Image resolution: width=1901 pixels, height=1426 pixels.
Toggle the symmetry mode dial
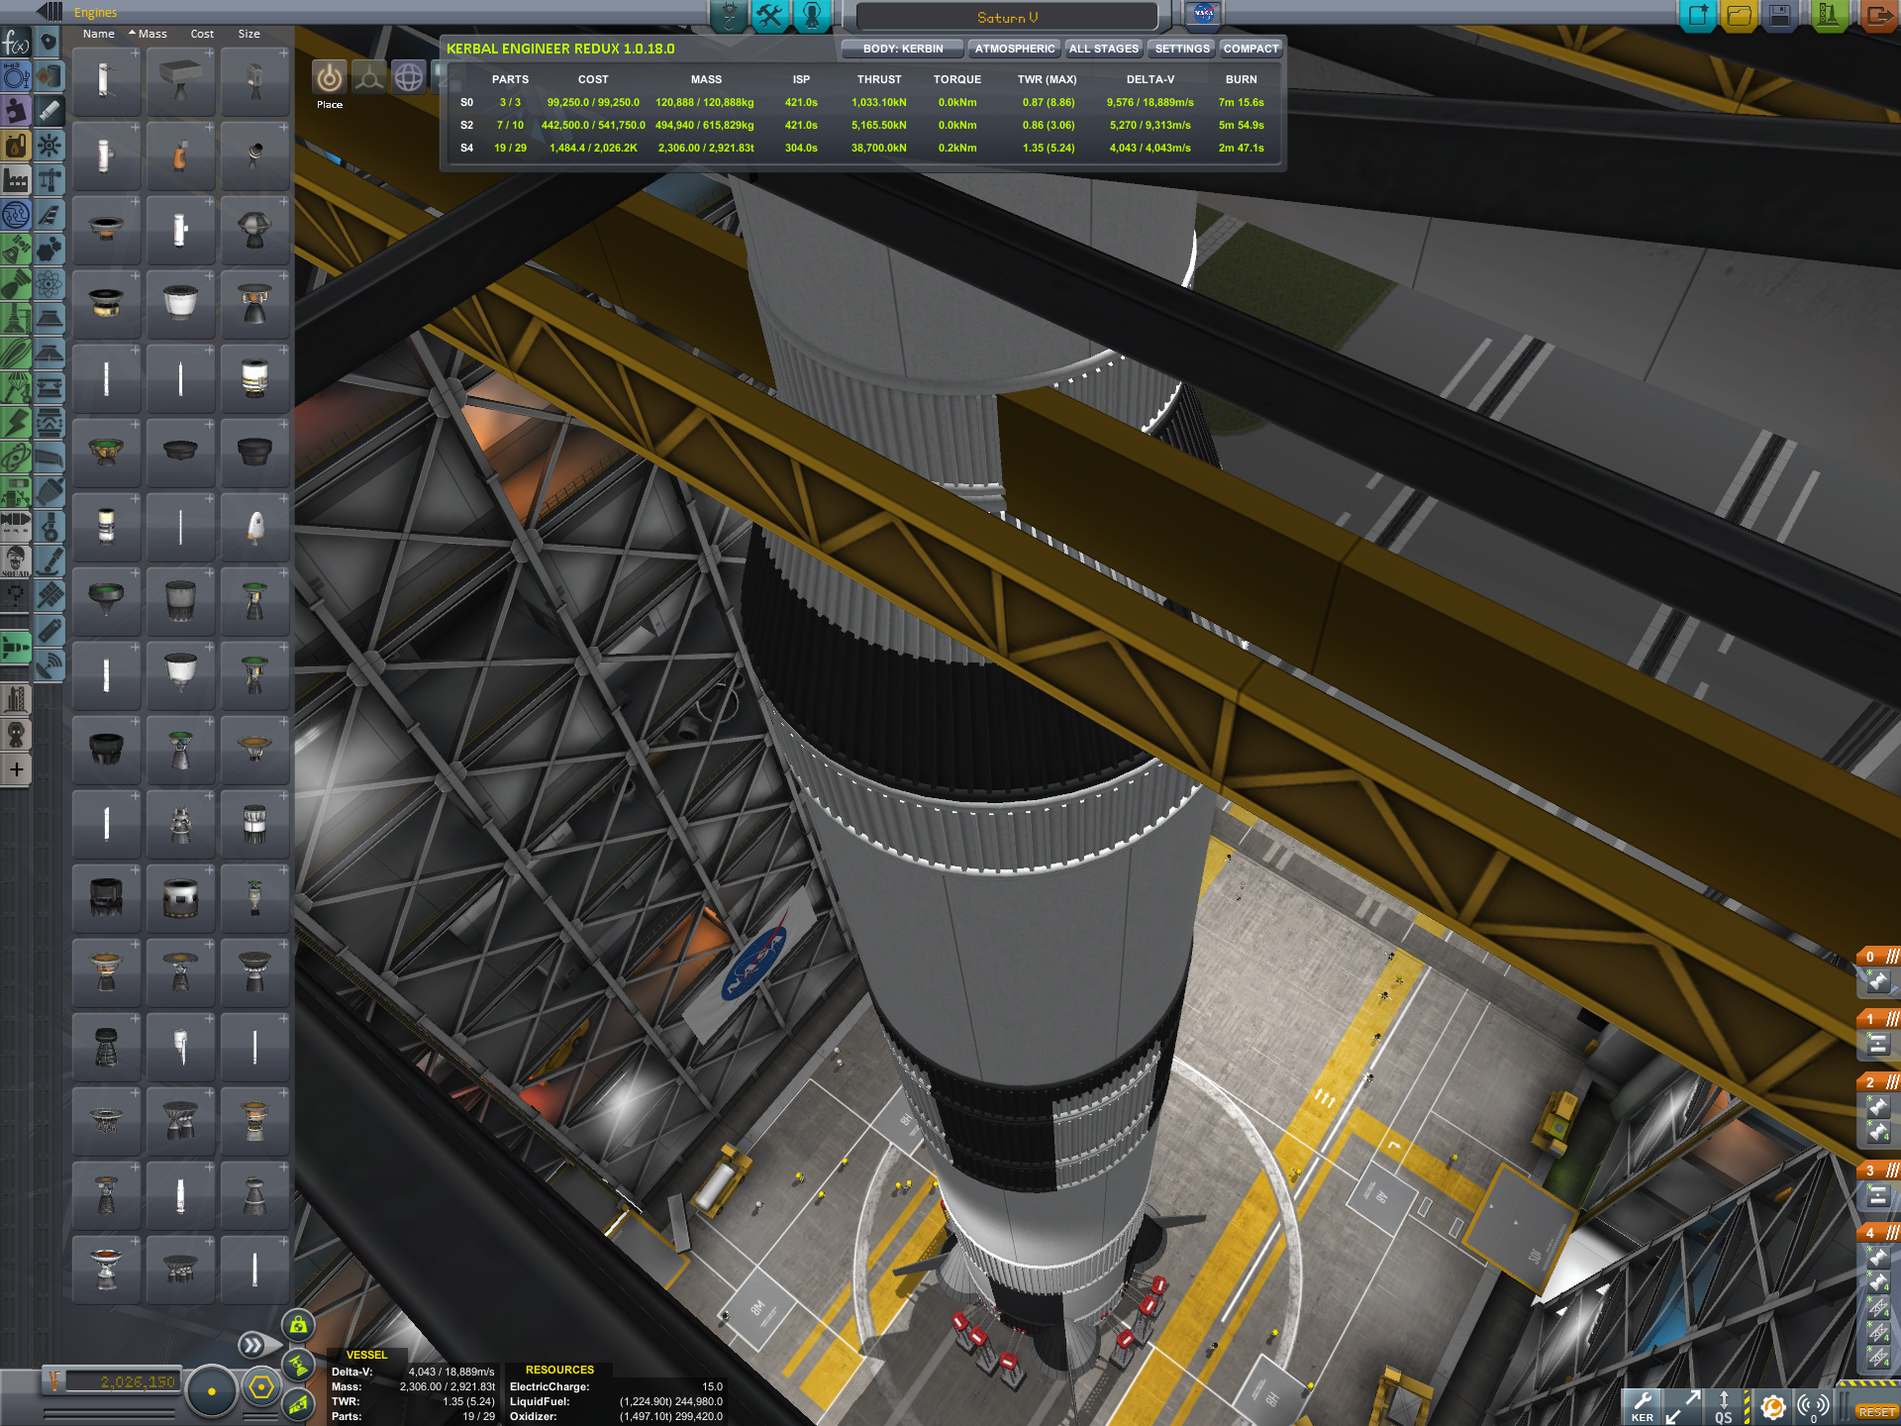coord(211,1391)
